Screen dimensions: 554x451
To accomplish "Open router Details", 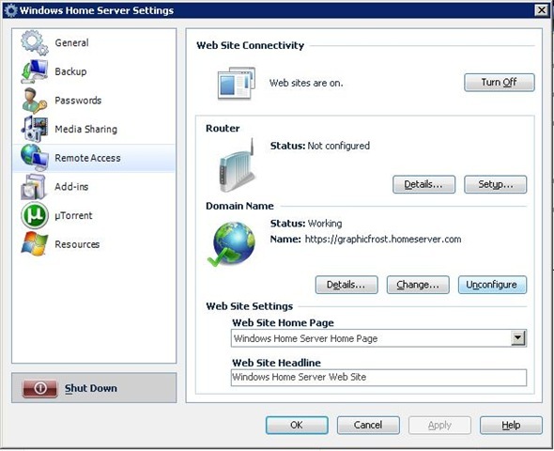I will [423, 184].
